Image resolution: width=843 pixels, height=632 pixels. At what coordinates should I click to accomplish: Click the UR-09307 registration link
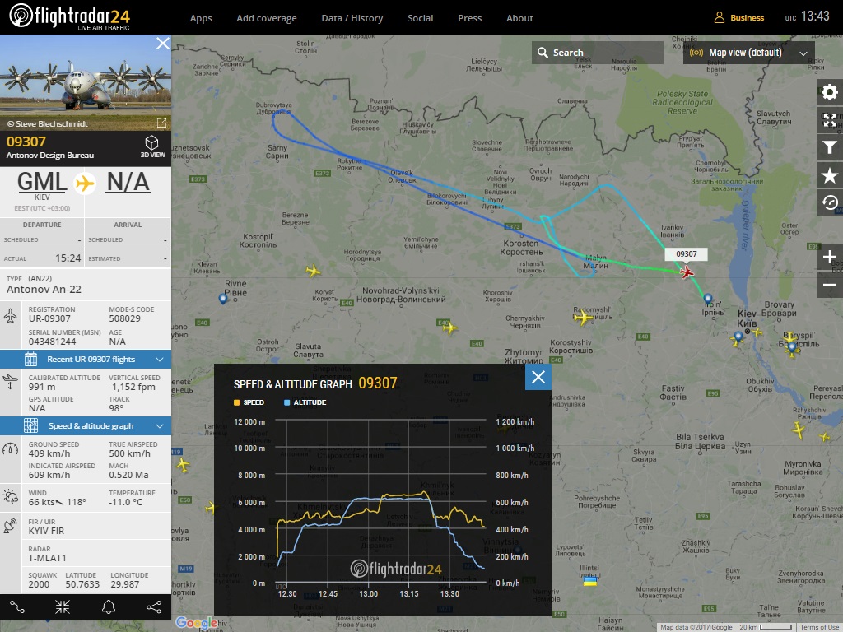49,318
